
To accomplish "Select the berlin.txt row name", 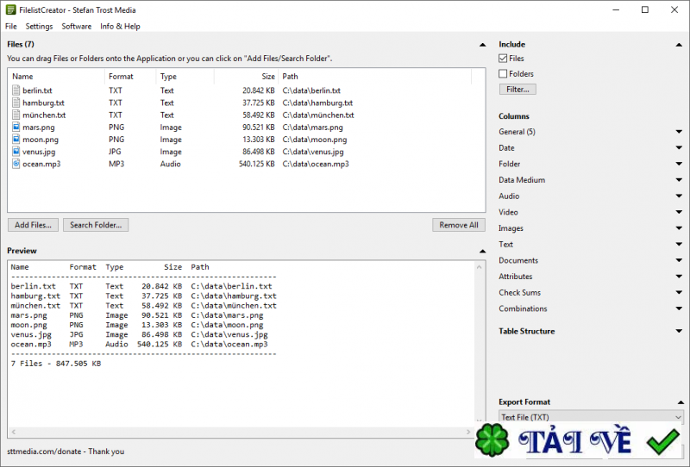I will point(37,90).
